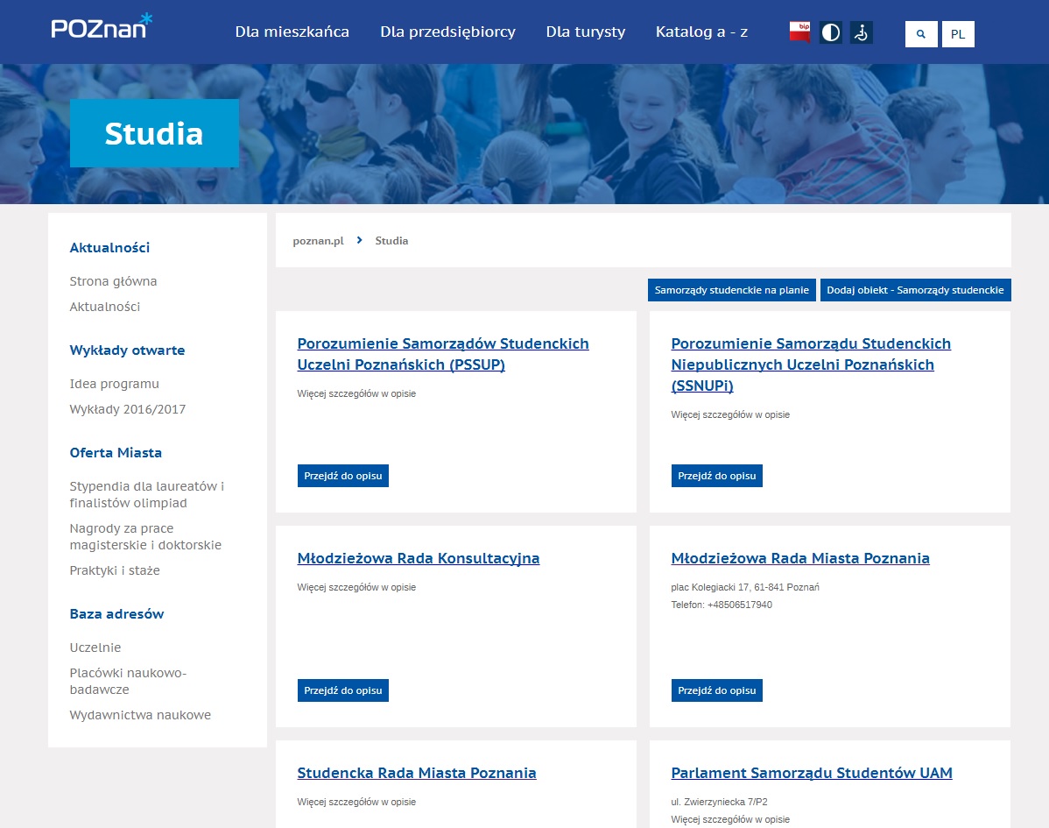
Task: Open Młodzieżowa Rada Miasta Poznania link
Action: pyautogui.click(x=799, y=558)
